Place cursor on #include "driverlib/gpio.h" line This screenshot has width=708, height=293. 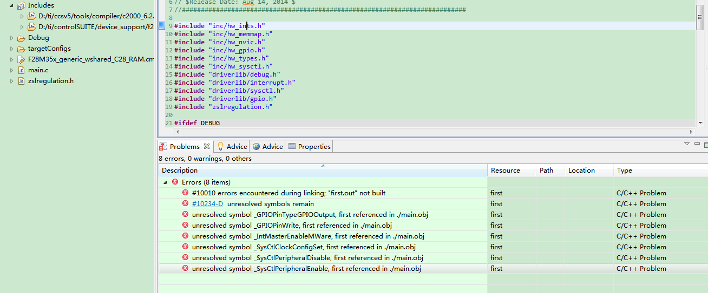(x=225, y=99)
